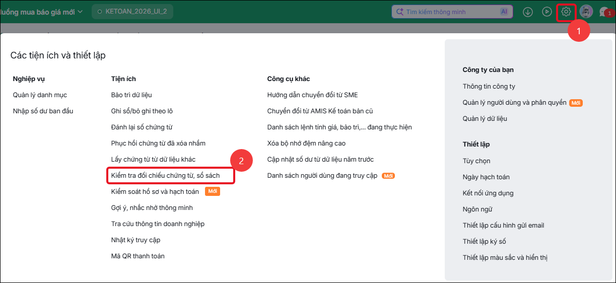The image size is (616, 283).
Task: Select Quản lý người dùng và phân quyền
Action: click(x=515, y=102)
